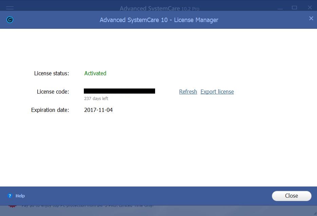Click the red promotion icon in bottom banner

(12, 205)
